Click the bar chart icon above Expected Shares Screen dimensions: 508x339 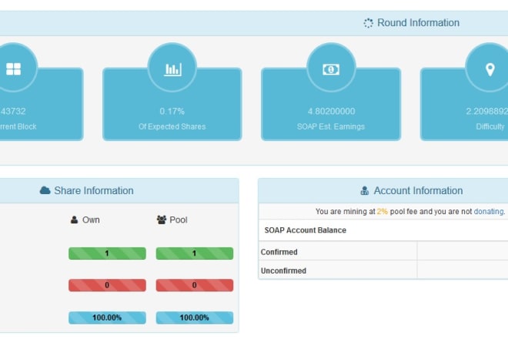(172, 69)
